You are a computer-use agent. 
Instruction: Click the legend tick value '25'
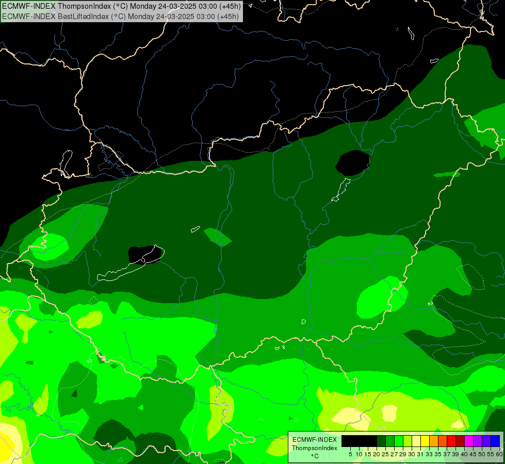pyautogui.click(x=385, y=454)
